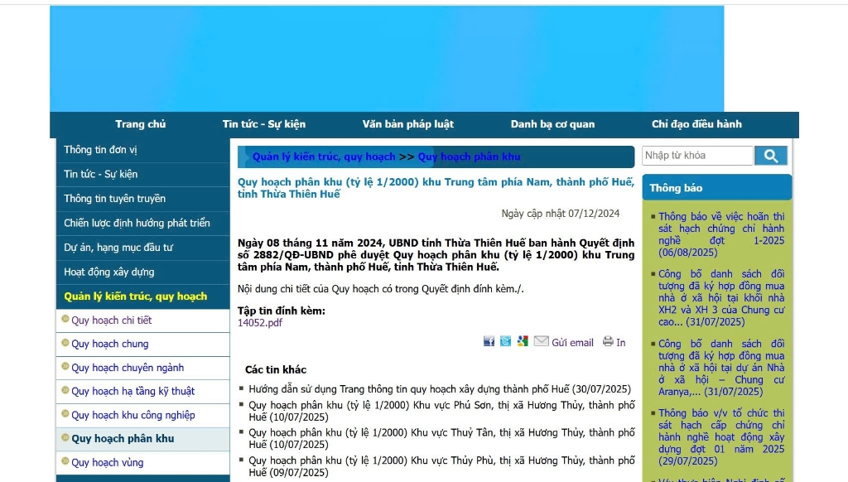Click breadcrumb Quản lý kiến trúc, quy hoạch
848x482 pixels.
[x=324, y=157]
